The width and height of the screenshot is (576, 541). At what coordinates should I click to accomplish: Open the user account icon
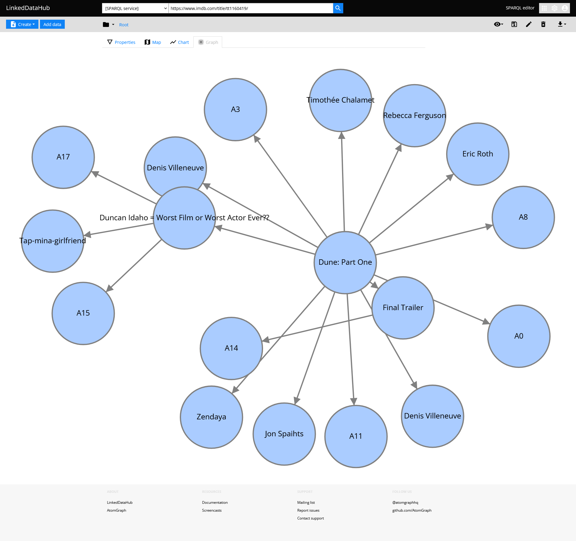coord(565,8)
